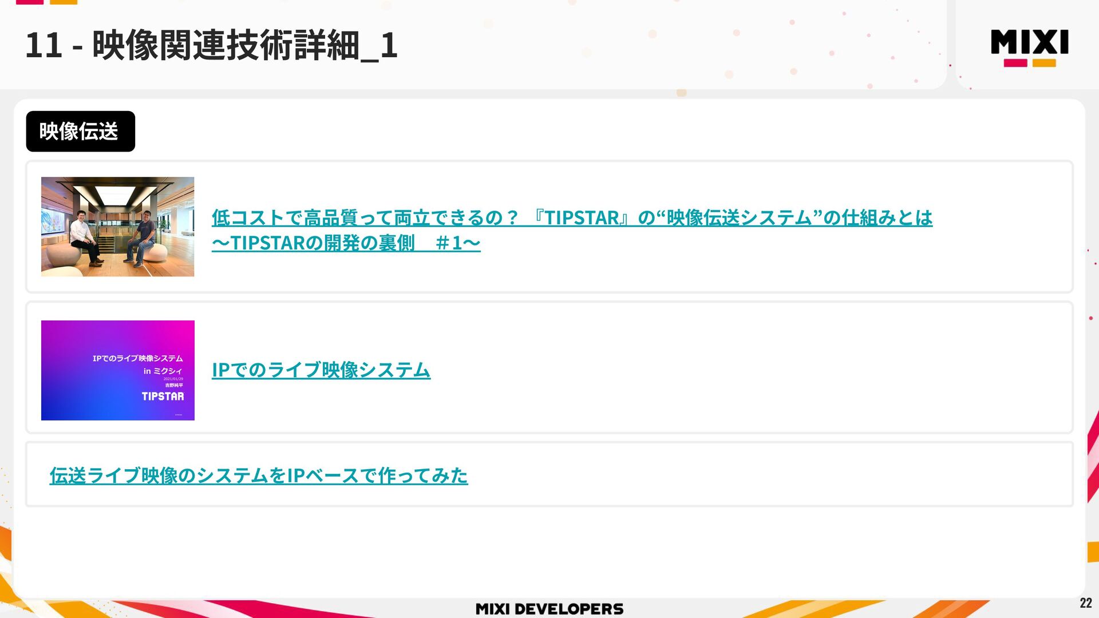Open the office photo thumbnail
The width and height of the screenshot is (1099, 618).
[117, 227]
